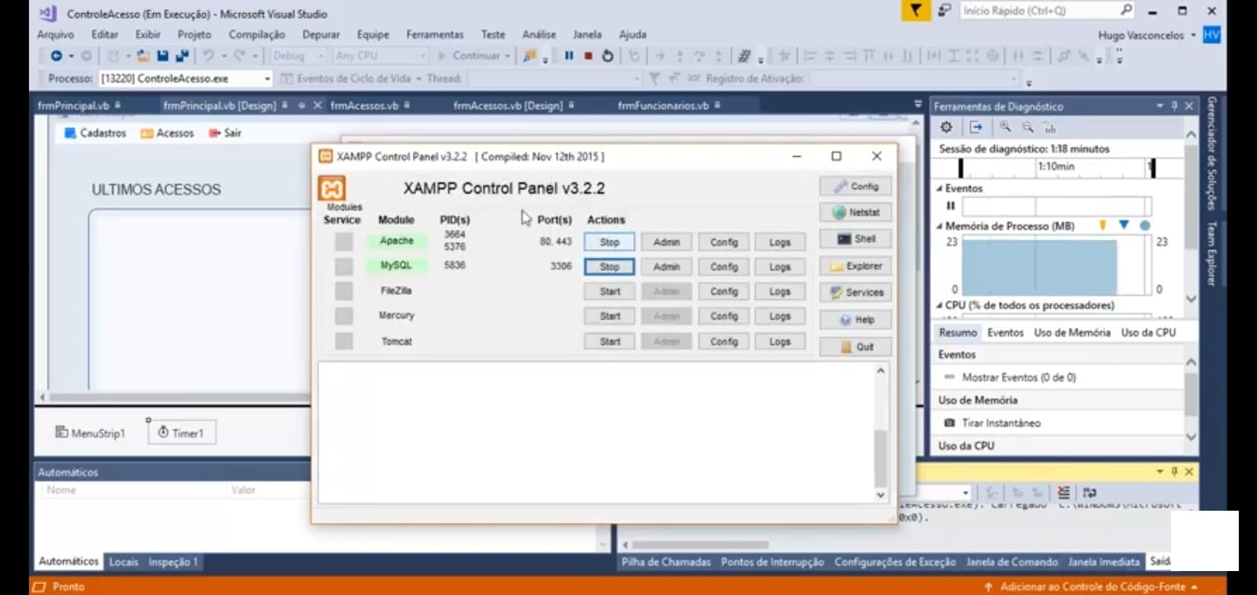Zoom in on the diagnostic timeline
The image size is (1257, 595).
(x=1005, y=127)
